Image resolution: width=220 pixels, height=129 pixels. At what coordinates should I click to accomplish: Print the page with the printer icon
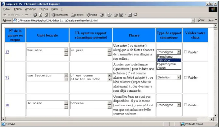click(x=116, y=15)
